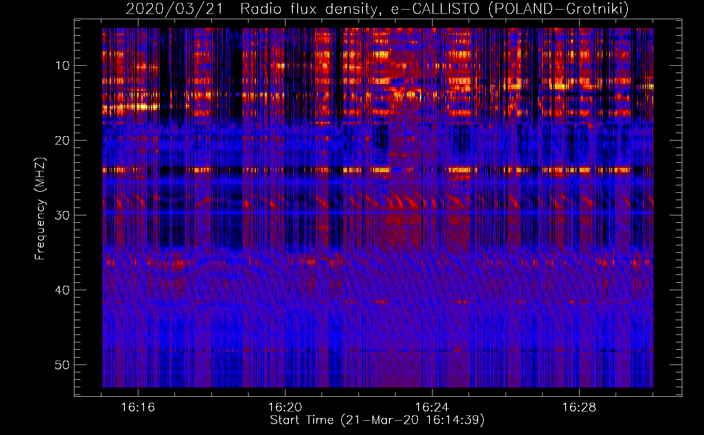Image resolution: width=704 pixels, height=435 pixels.
Task: Click the 16:20 time tick label
Action: pyautogui.click(x=285, y=408)
